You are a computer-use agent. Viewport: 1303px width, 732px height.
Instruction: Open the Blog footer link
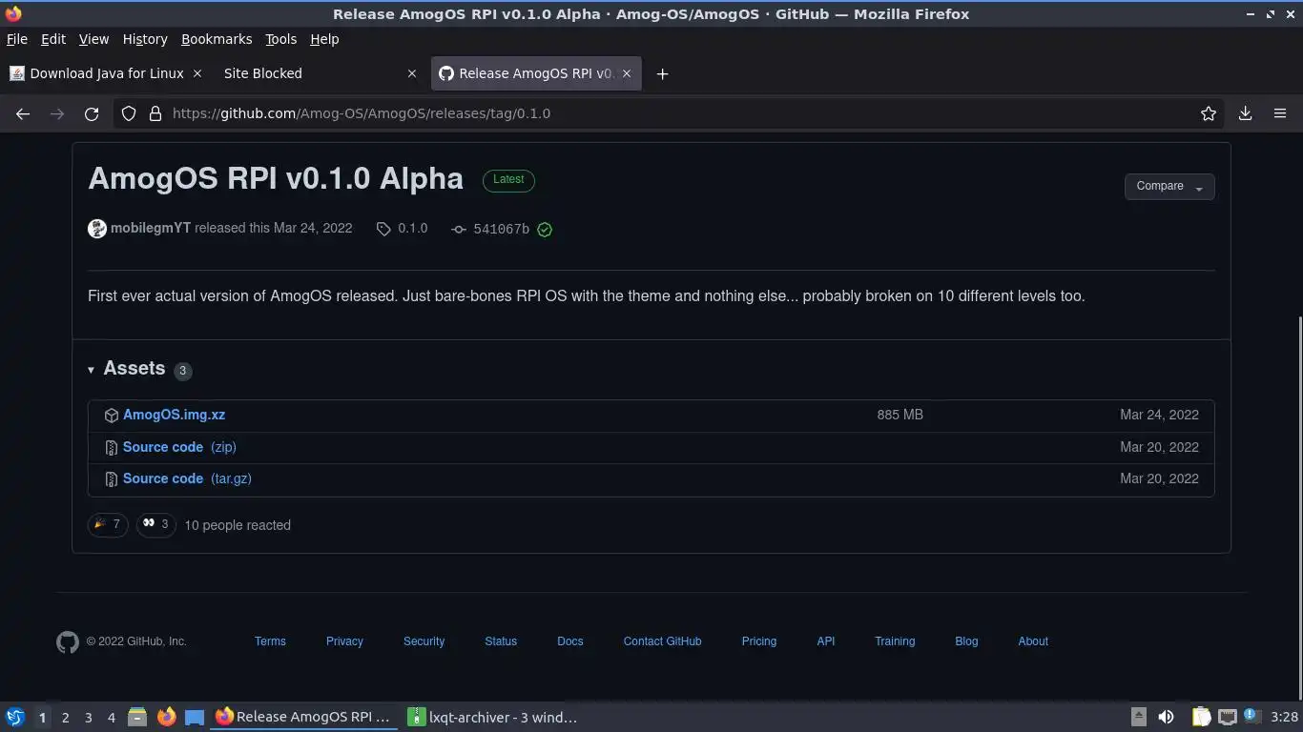pyautogui.click(x=966, y=641)
